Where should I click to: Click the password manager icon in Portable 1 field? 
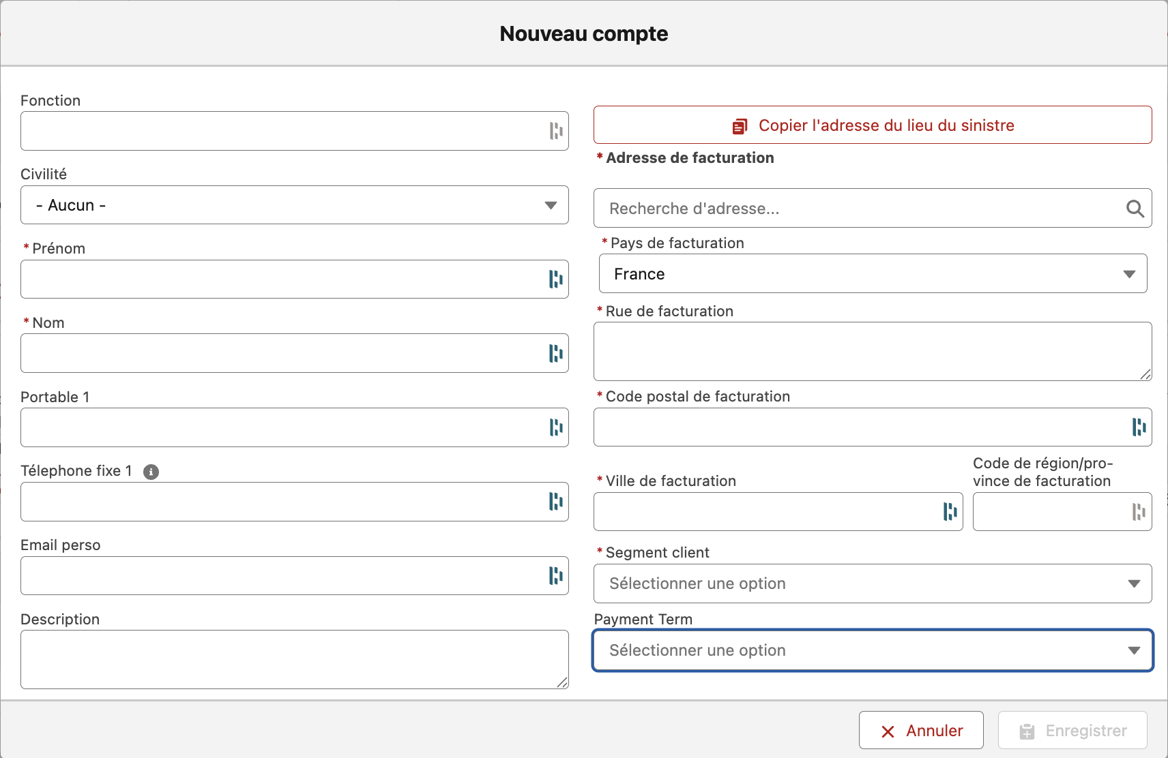pos(556,427)
